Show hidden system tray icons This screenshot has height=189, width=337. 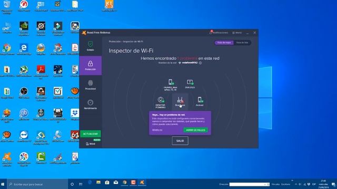pyautogui.click(x=296, y=184)
